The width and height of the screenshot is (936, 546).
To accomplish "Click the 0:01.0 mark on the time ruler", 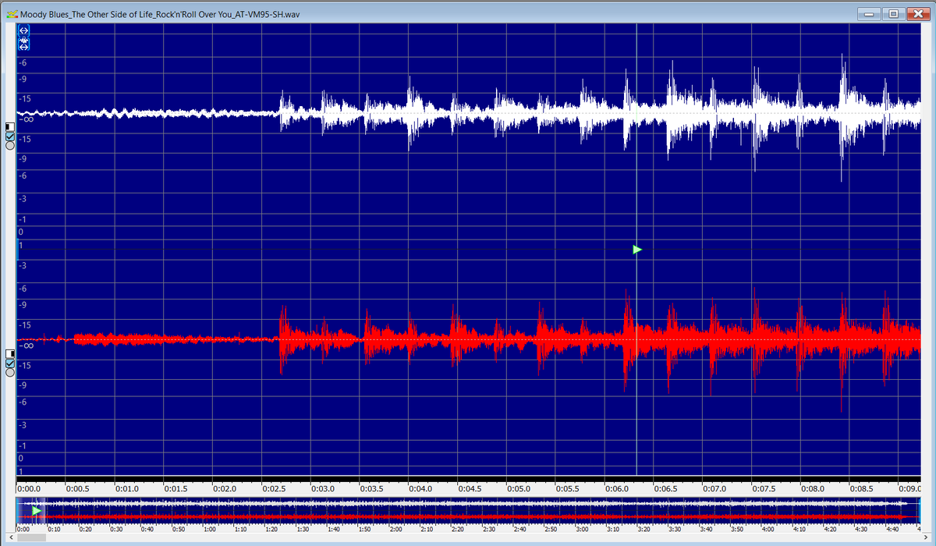I will click(127, 488).
